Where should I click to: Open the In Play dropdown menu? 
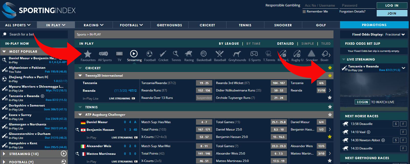coord(56,25)
